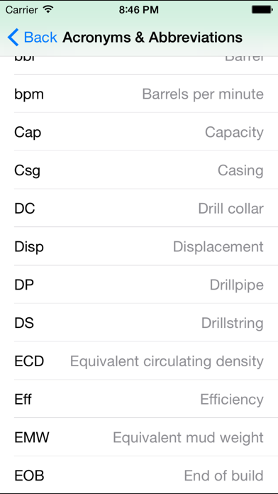Tap the EOB row
This screenshot has width=278, height=494.
(x=139, y=475)
